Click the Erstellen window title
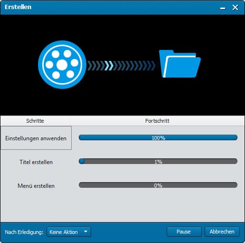 click(x=18, y=7)
